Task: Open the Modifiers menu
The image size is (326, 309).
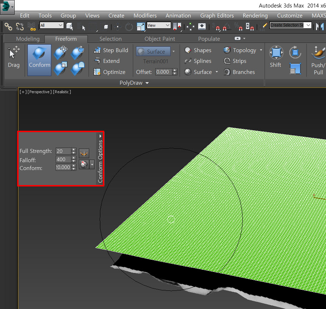Action: click(145, 16)
